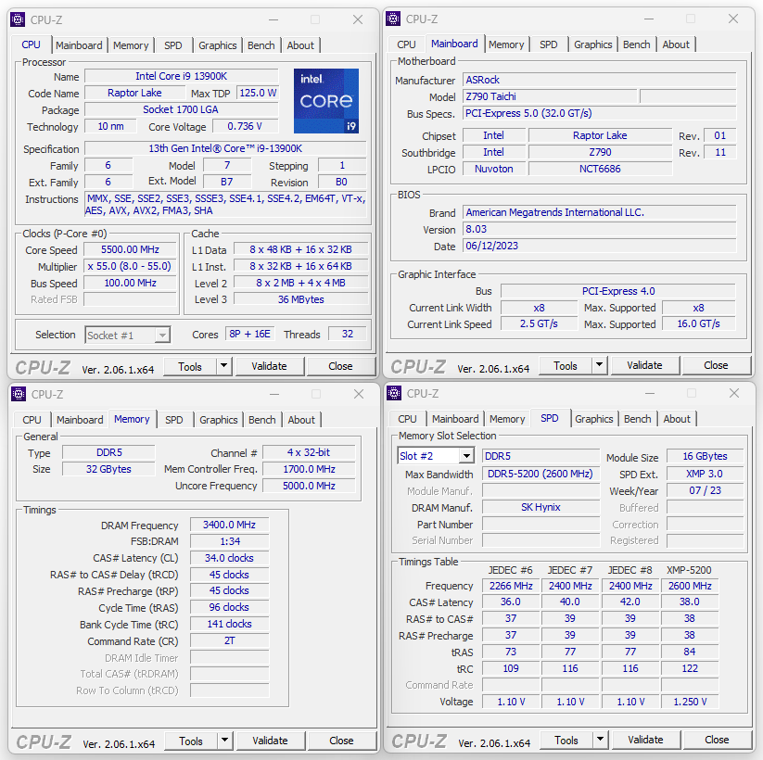Click the CPU-Z app icon in Mainboard window titlebar
The width and height of the screenshot is (763, 760).
point(393,19)
